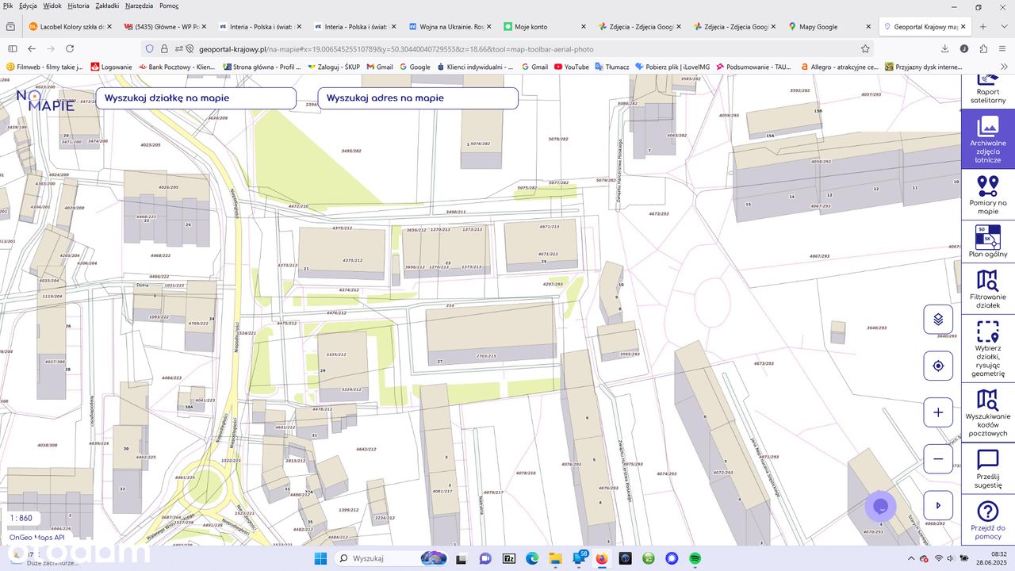The width and height of the screenshot is (1015, 571).
Task: Open Spotify from the taskbar
Action: [x=695, y=558]
